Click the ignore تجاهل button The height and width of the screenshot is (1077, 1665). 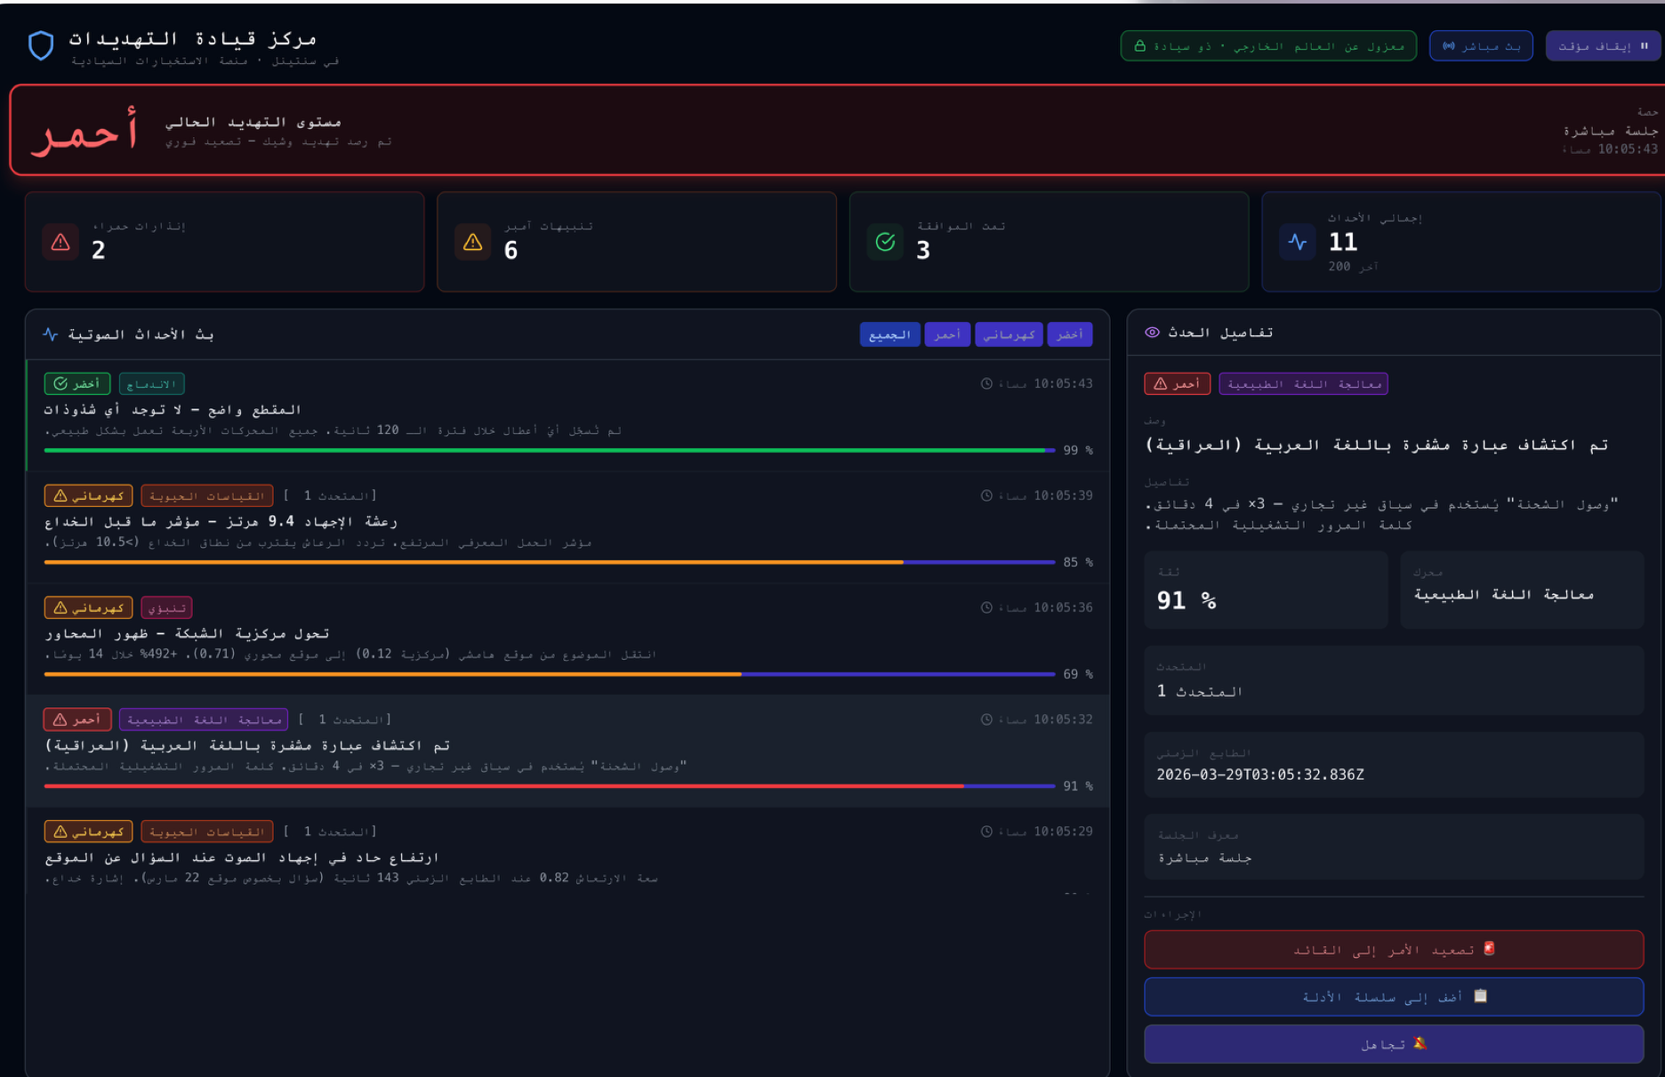[1394, 1044]
